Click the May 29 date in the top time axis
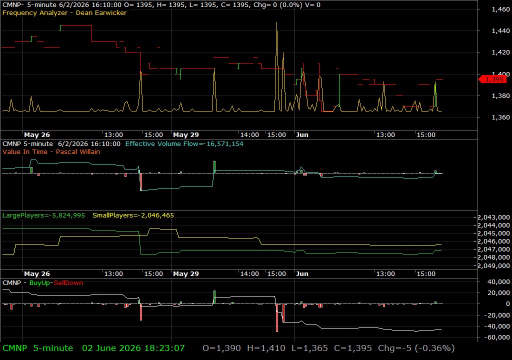 point(186,135)
